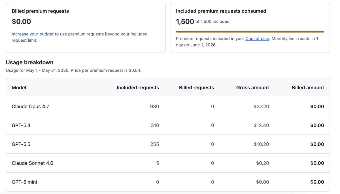Click the Usage breakdown heading
340x194 pixels.
tap(29, 62)
